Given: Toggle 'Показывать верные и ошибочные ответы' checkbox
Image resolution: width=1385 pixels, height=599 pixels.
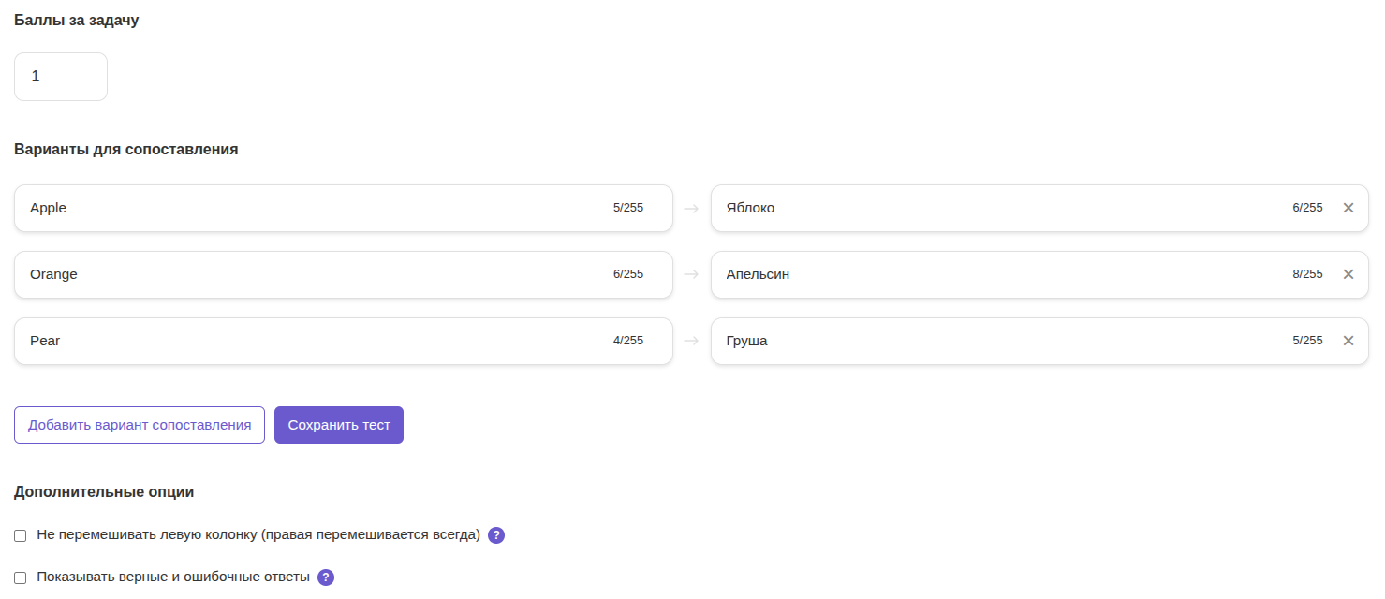Looking at the screenshot, I should 21,577.
